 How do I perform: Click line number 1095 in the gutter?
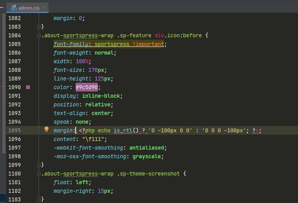[15, 130]
